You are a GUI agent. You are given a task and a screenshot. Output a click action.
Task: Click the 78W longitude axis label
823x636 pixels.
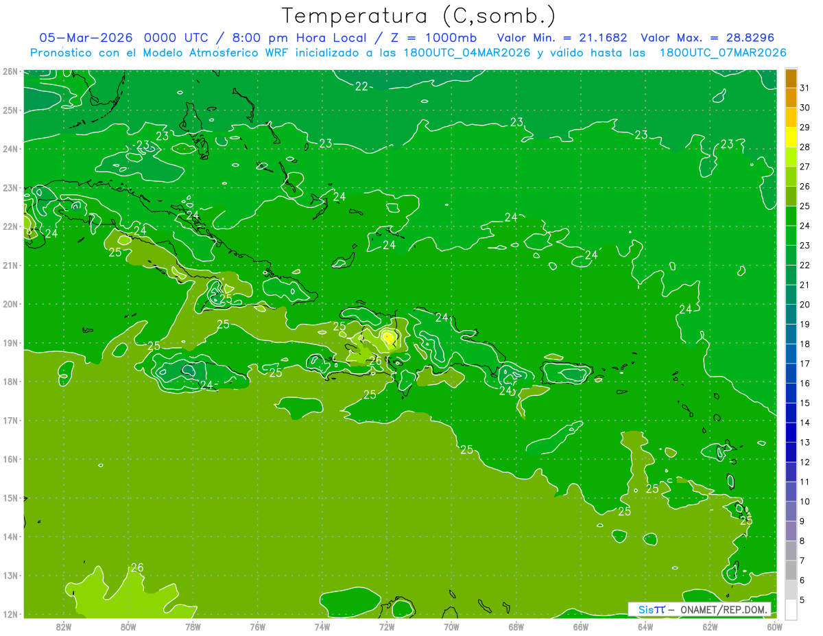[193, 626]
